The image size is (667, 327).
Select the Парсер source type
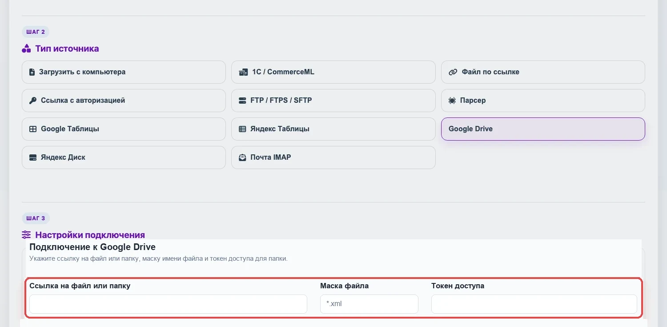(x=543, y=101)
